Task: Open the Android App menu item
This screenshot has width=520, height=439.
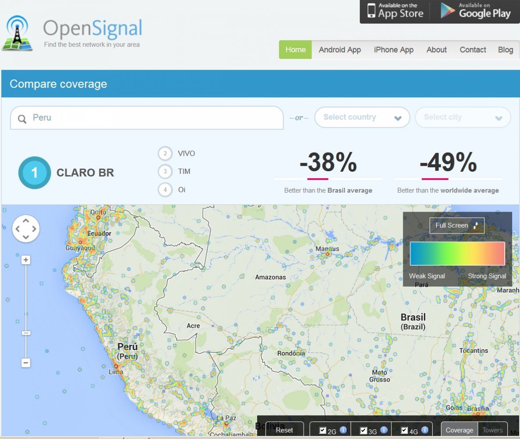Action: click(340, 50)
